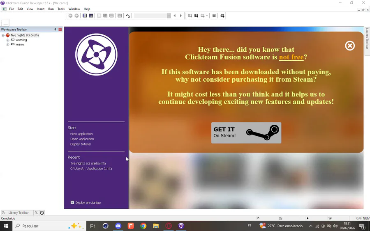Open the Run menu
The width and height of the screenshot is (370, 231).
coord(51,9)
